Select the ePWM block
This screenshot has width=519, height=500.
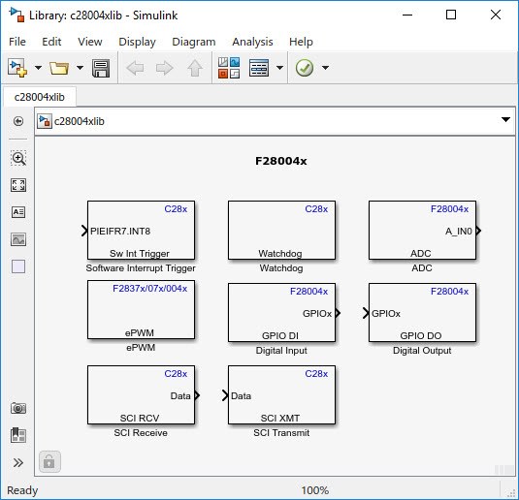point(141,309)
